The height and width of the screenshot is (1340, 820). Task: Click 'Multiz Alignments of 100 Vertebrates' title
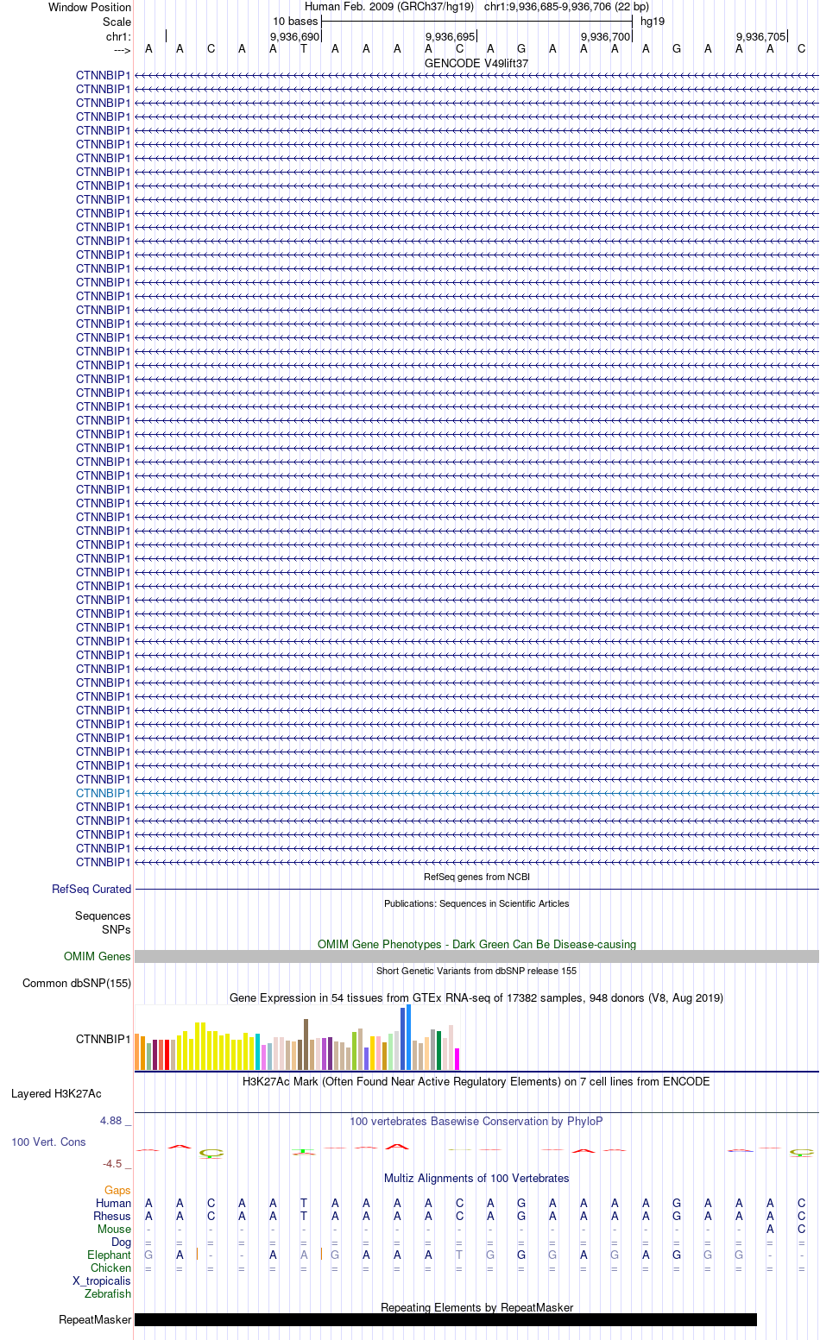click(476, 1178)
